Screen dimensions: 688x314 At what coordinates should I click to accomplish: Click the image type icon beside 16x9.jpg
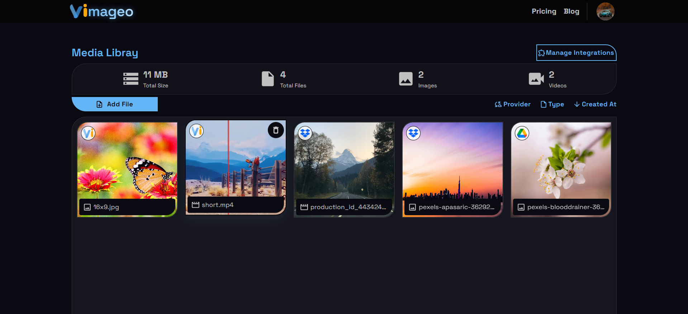point(87,207)
